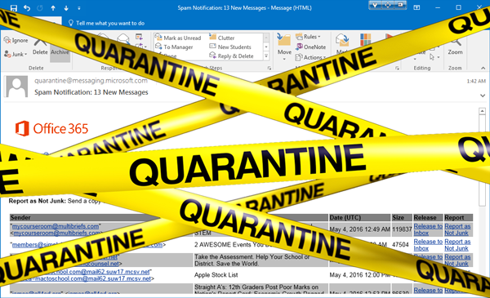Go to previous item with up arrow
This screenshot has width=490, height=298.
click(53, 8)
